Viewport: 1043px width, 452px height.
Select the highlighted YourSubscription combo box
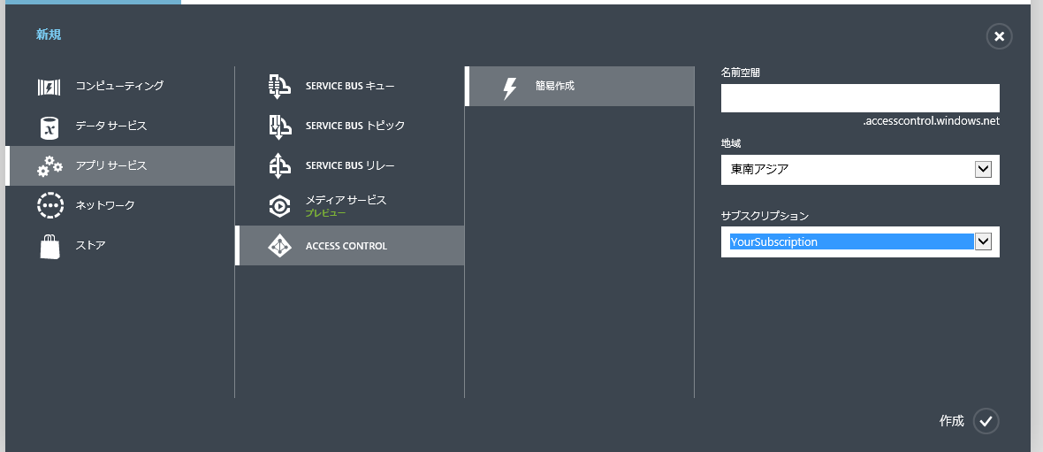(850, 241)
